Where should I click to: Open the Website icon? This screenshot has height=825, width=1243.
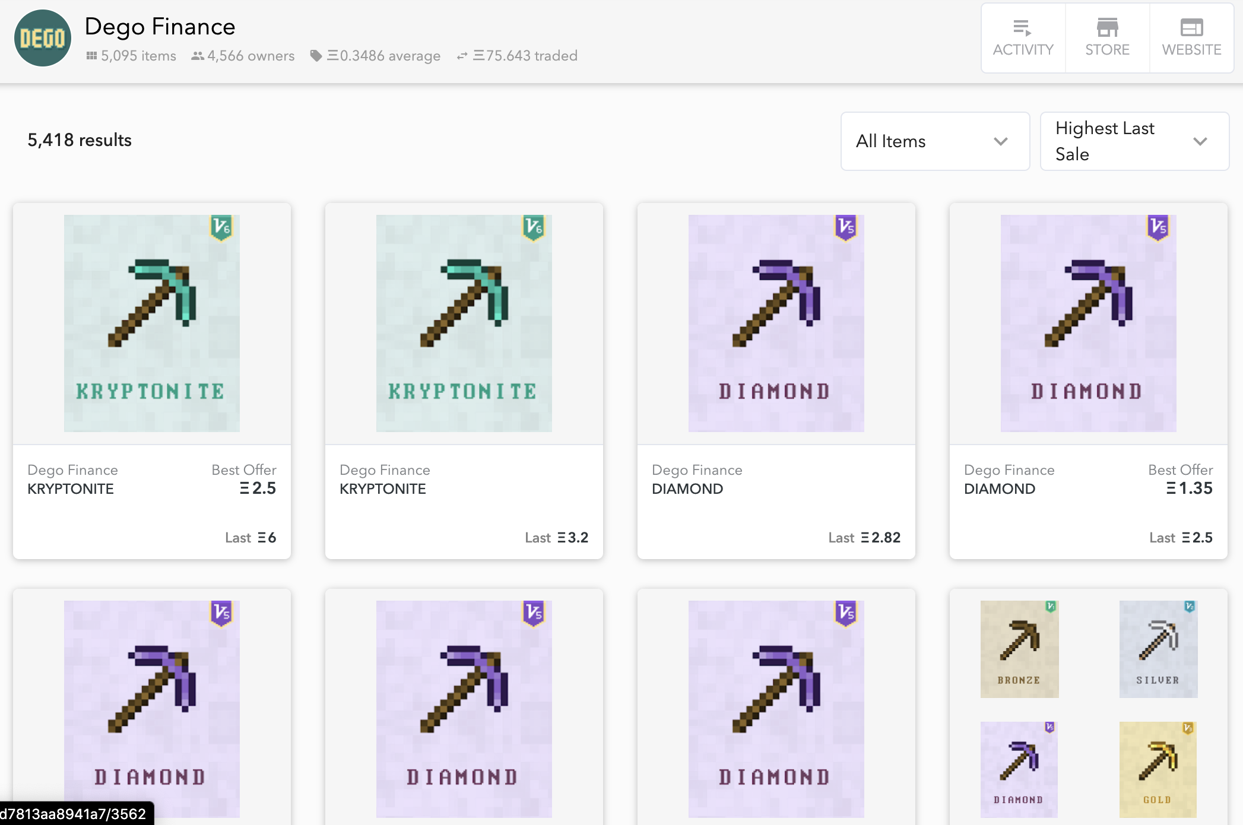tap(1191, 27)
